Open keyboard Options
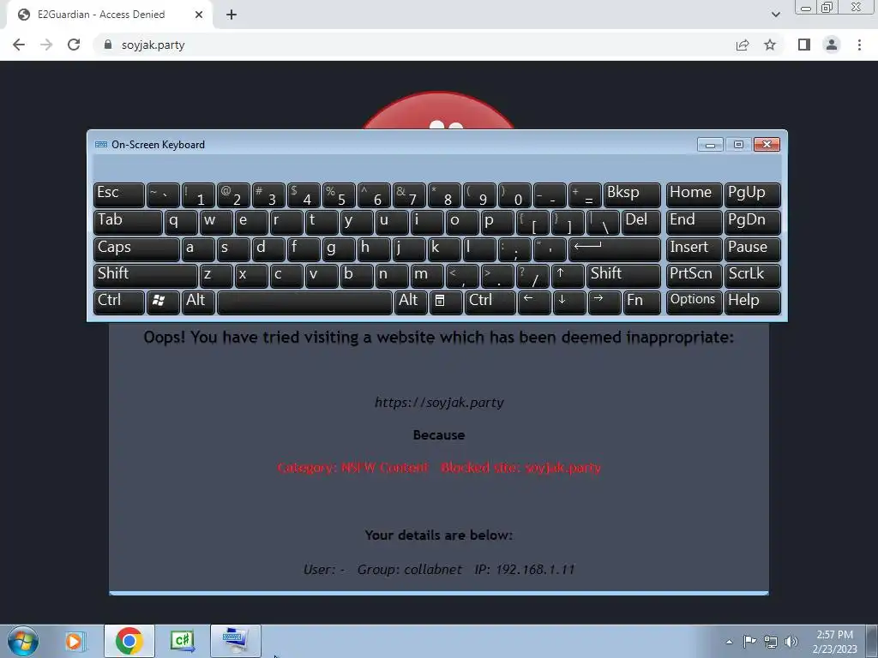The image size is (878, 658). 694,302
